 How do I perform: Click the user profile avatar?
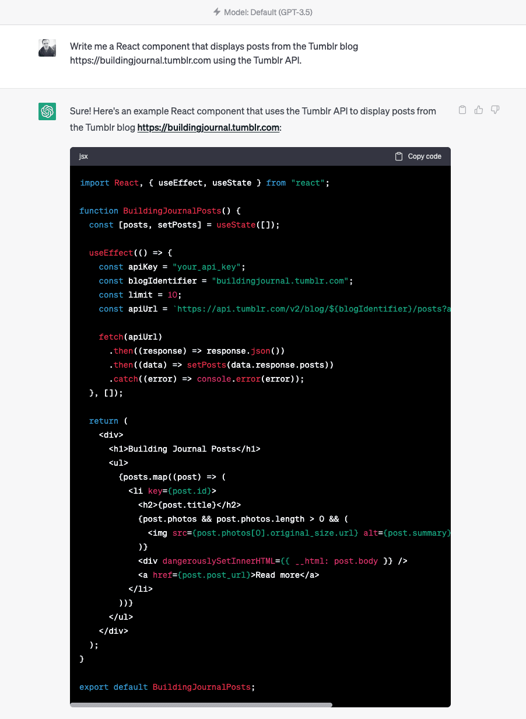[47, 48]
